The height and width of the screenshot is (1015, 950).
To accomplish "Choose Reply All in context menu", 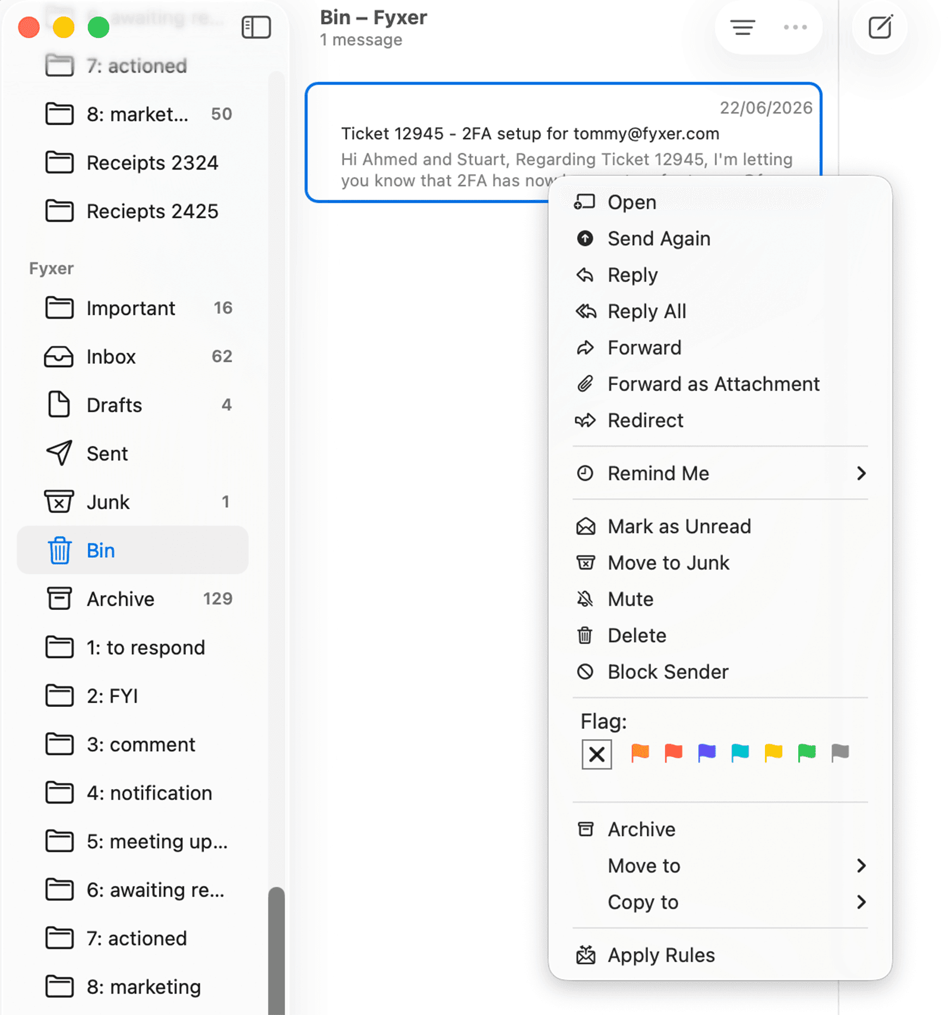I will (720, 311).
